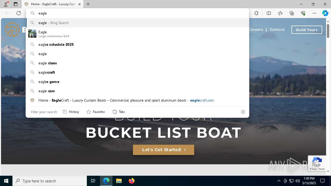Screen dimensions: 331x186
Task: Select 'eagles schedule 2025' suggestion
Action: tap(138, 44)
